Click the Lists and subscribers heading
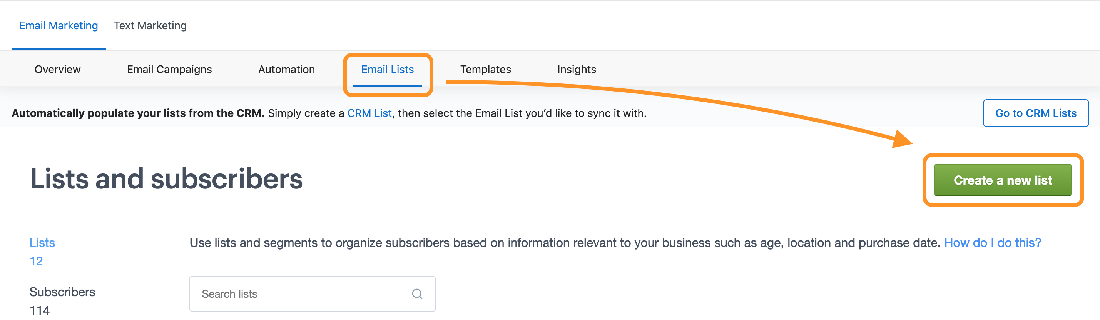The height and width of the screenshot is (320, 1100). (166, 178)
